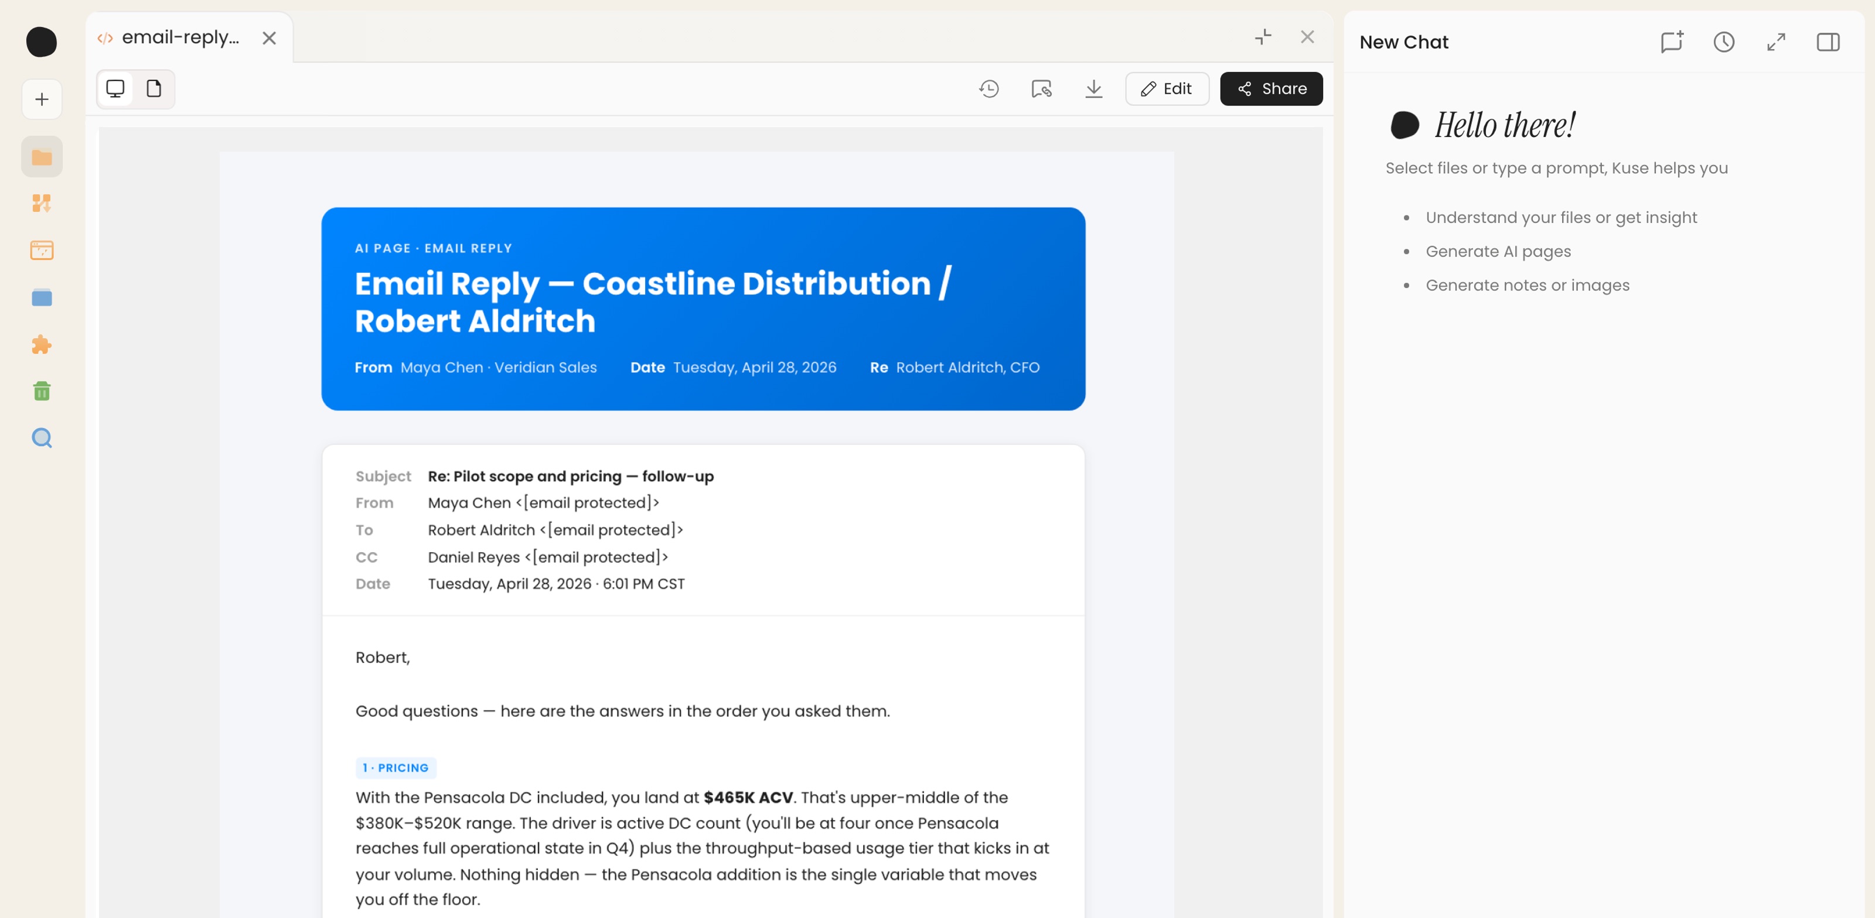Click the '1 · PRICING' tag
Viewport: 1875px width, 918px height.
pos(396,768)
